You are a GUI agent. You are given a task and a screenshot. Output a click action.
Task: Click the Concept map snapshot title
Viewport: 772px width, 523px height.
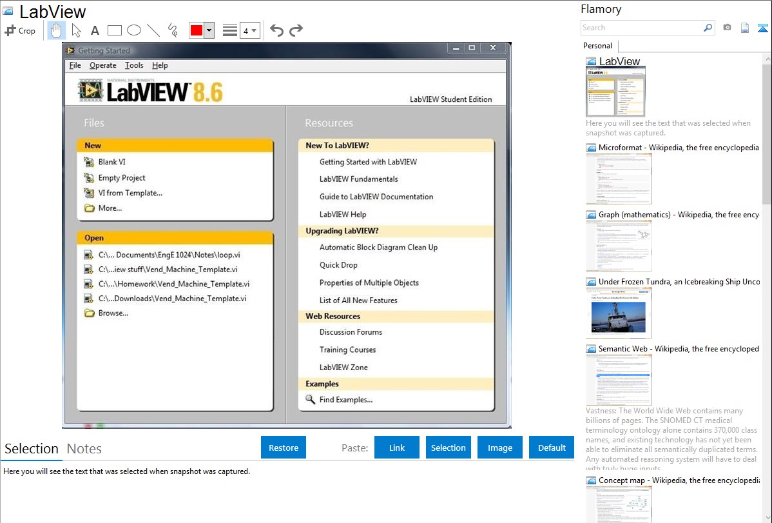(679, 480)
